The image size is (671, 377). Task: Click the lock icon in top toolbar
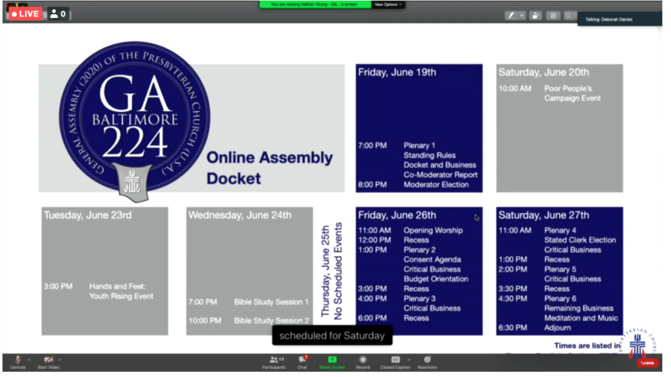tap(535, 15)
